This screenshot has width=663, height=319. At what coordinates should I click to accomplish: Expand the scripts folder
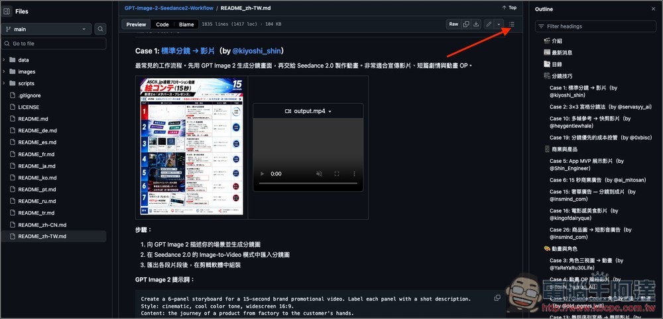(x=4, y=83)
